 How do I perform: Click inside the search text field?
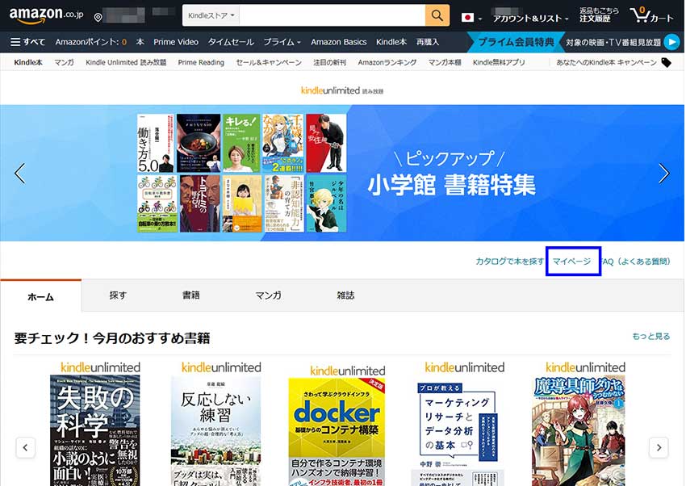coord(332,15)
